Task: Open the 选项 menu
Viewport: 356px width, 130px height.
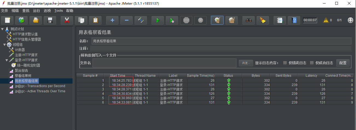Action: [47, 11]
